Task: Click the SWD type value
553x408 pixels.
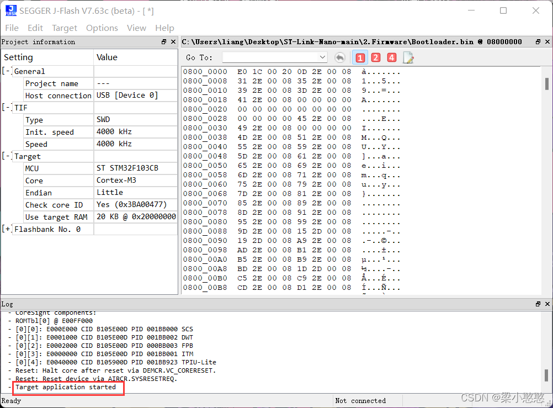Action: point(103,119)
